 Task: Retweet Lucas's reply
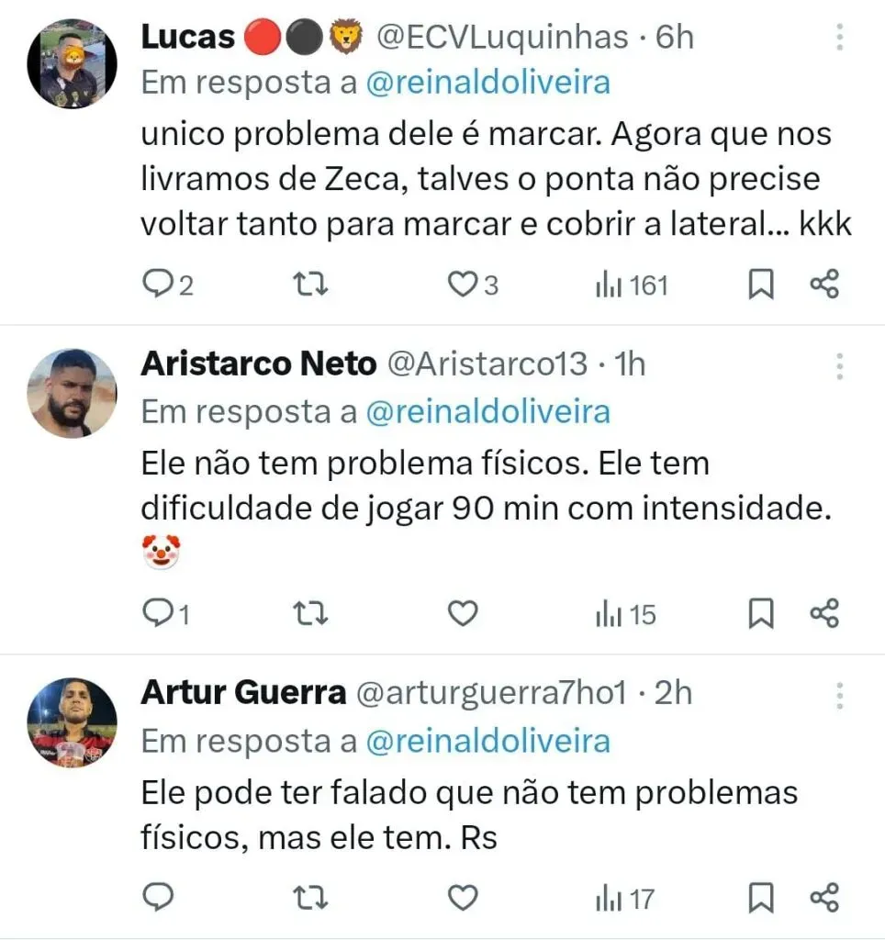point(311,285)
